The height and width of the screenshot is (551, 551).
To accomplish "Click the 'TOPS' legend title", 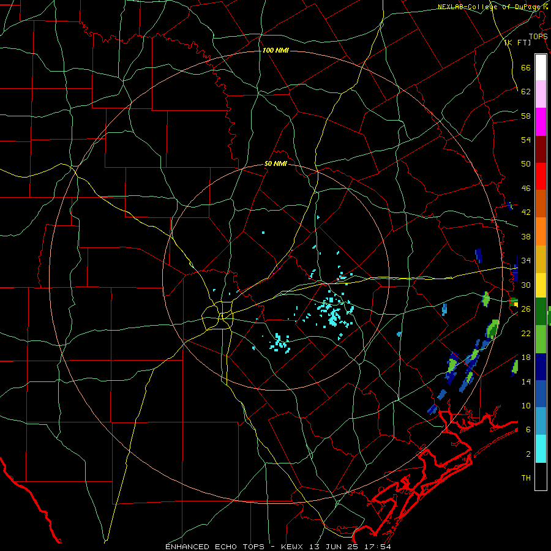I will (538, 37).
